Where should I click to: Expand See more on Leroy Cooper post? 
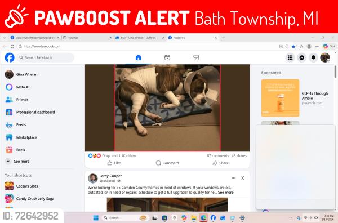(x=226, y=193)
